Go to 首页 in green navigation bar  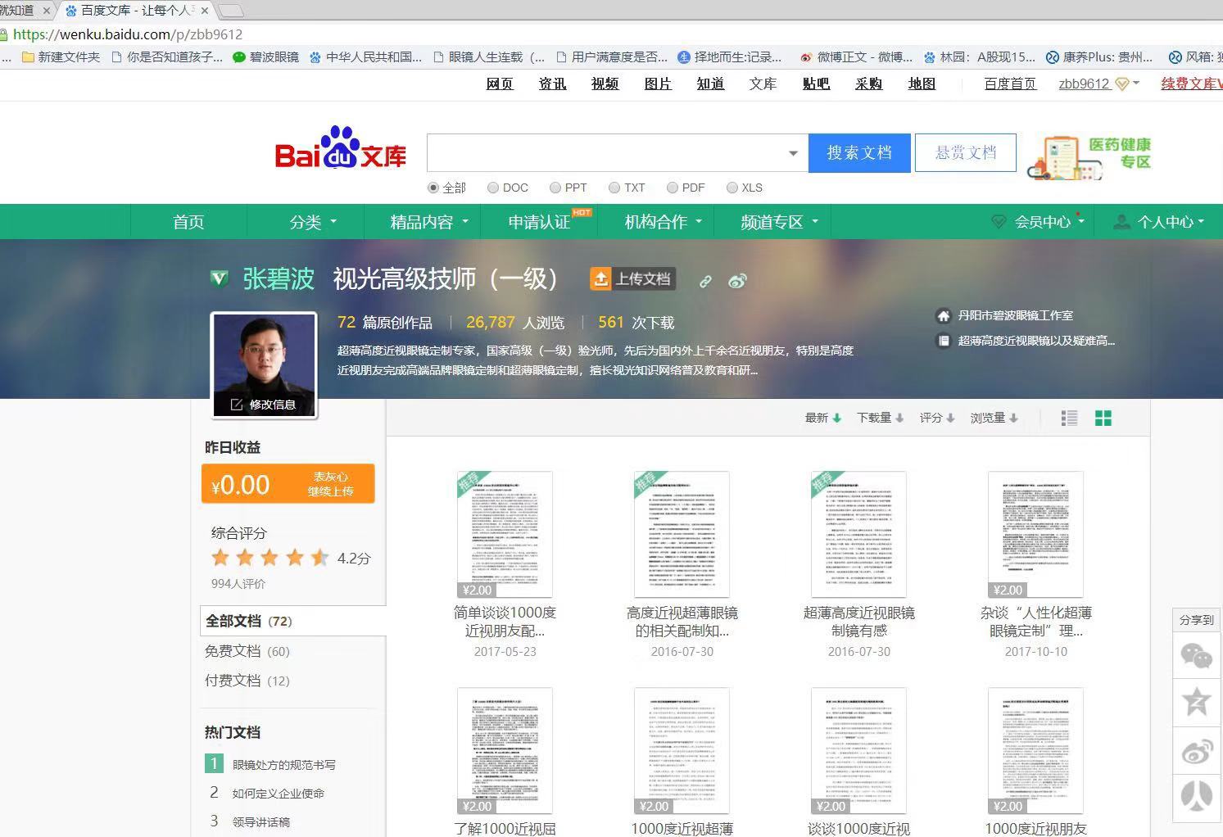click(x=188, y=222)
